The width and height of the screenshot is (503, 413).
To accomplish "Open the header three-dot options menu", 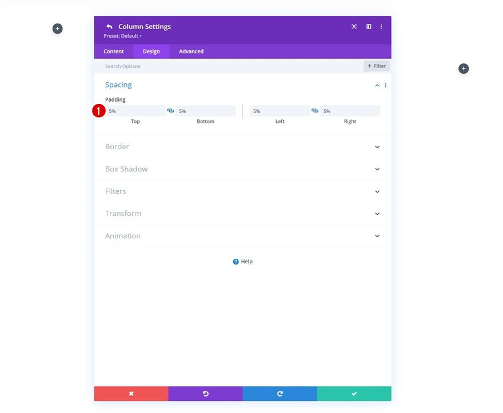I will click(381, 26).
